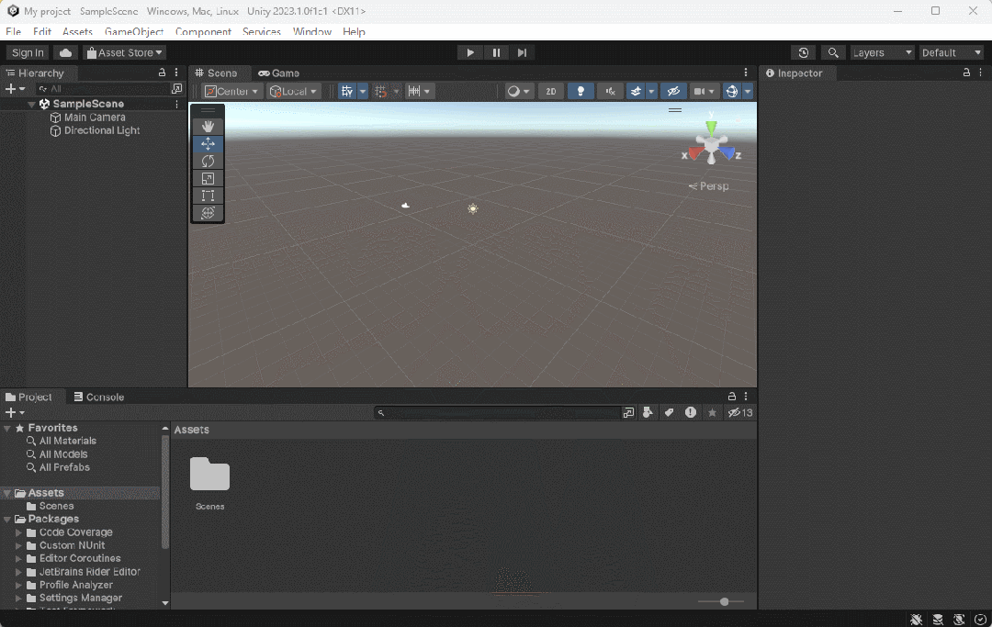Open the Assets menu
The height and width of the screenshot is (627, 992).
click(x=77, y=31)
